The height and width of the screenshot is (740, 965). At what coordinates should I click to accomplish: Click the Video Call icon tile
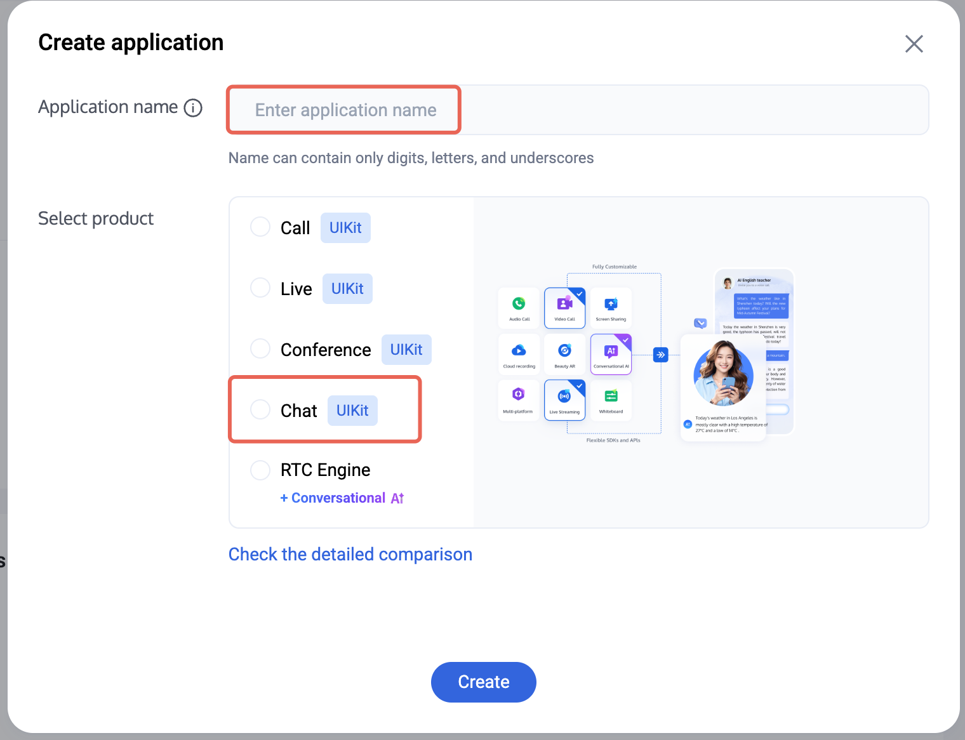tap(564, 308)
